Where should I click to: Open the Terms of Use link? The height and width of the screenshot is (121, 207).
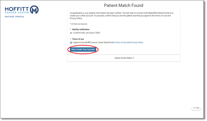(x=121, y=43)
